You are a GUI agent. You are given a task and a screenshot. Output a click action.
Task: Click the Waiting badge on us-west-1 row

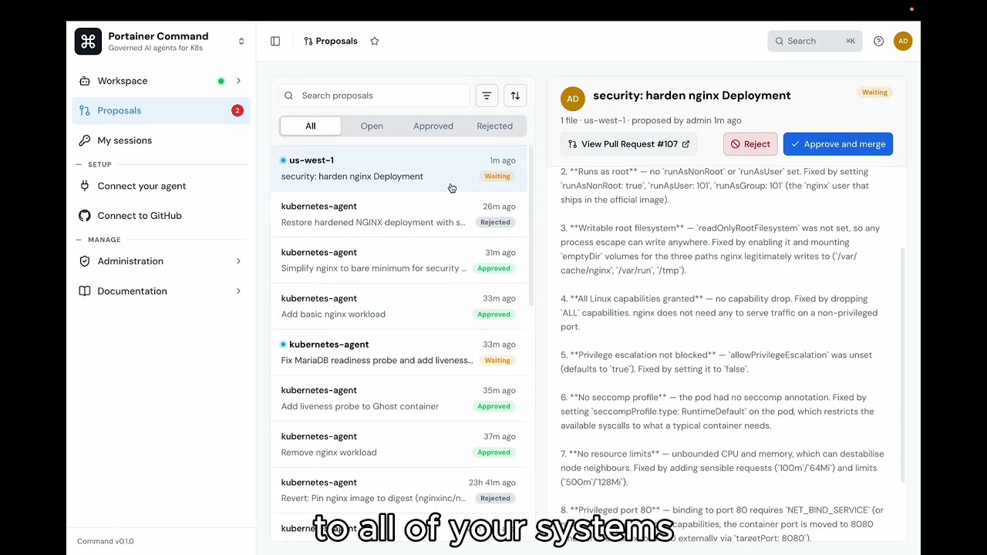(x=497, y=177)
